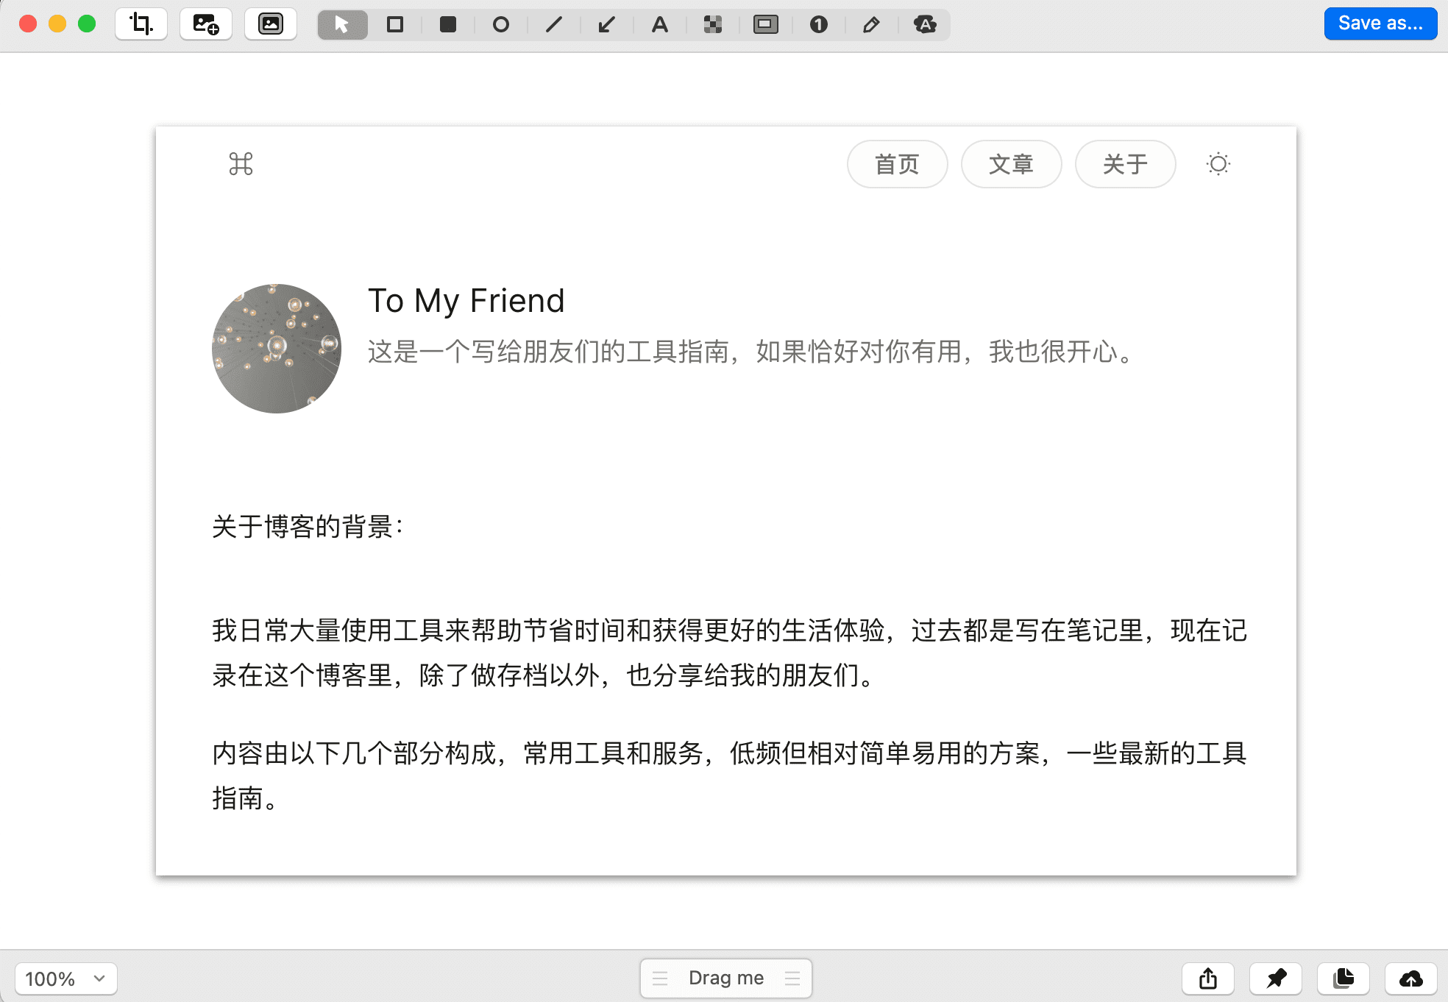This screenshot has height=1002, width=1448.
Task: Select the pencil freehand tool
Action: [x=872, y=24]
